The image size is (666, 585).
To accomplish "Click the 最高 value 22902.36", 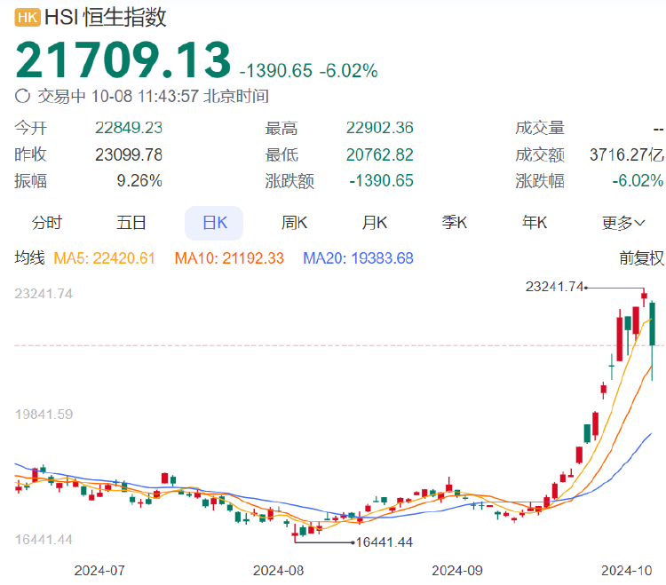I will click(380, 128).
